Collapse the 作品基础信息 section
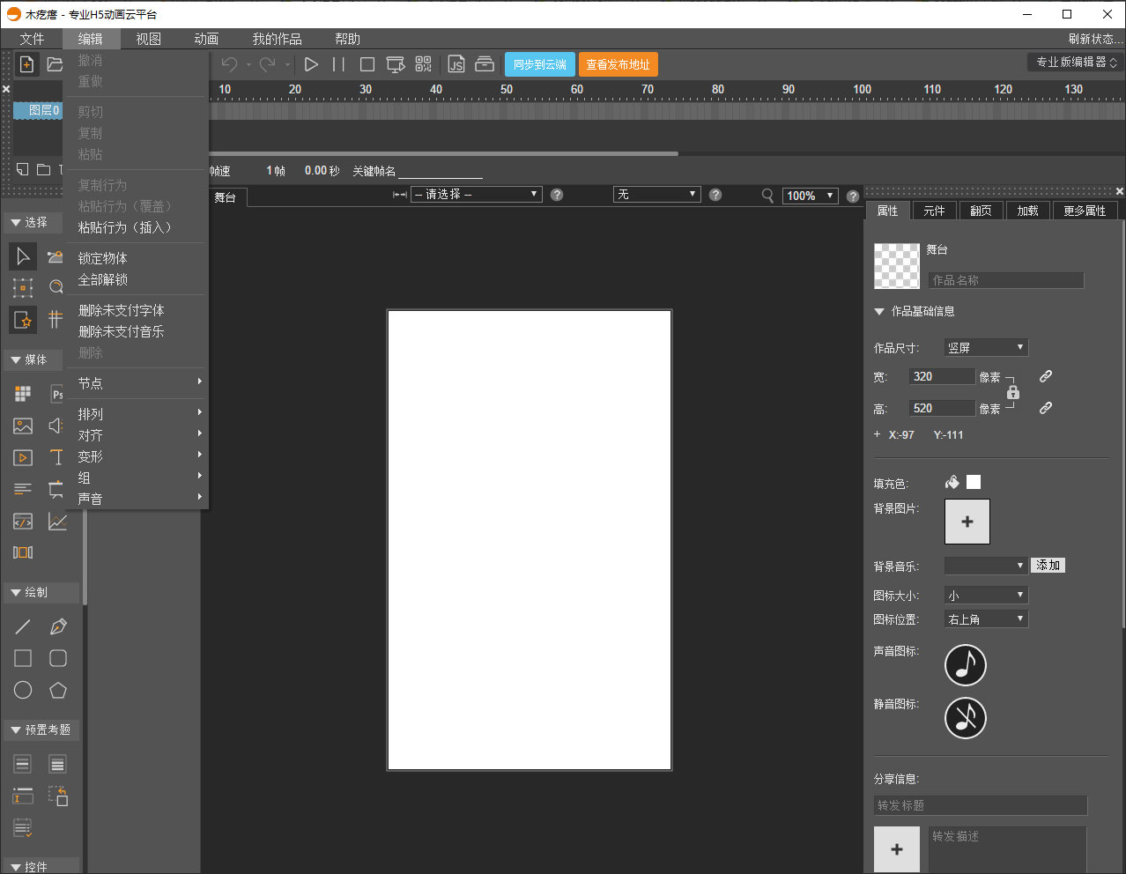This screenshot has height=874, width=1126. pyautogui.click(x=879, y=312)
